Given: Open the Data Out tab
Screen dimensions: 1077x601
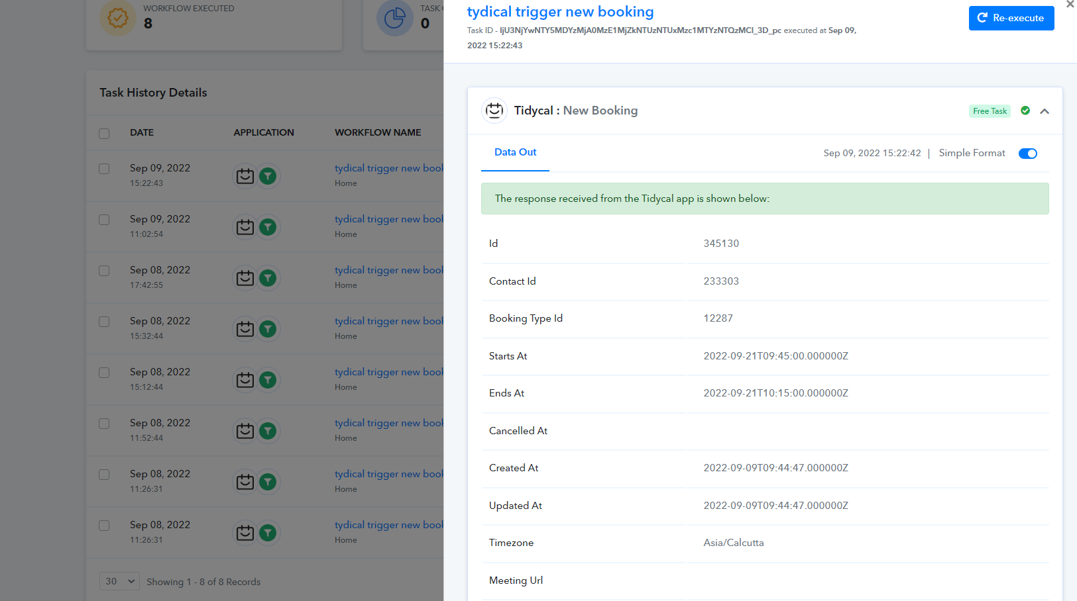Looking at the screenshot, I should click(515, 152).
